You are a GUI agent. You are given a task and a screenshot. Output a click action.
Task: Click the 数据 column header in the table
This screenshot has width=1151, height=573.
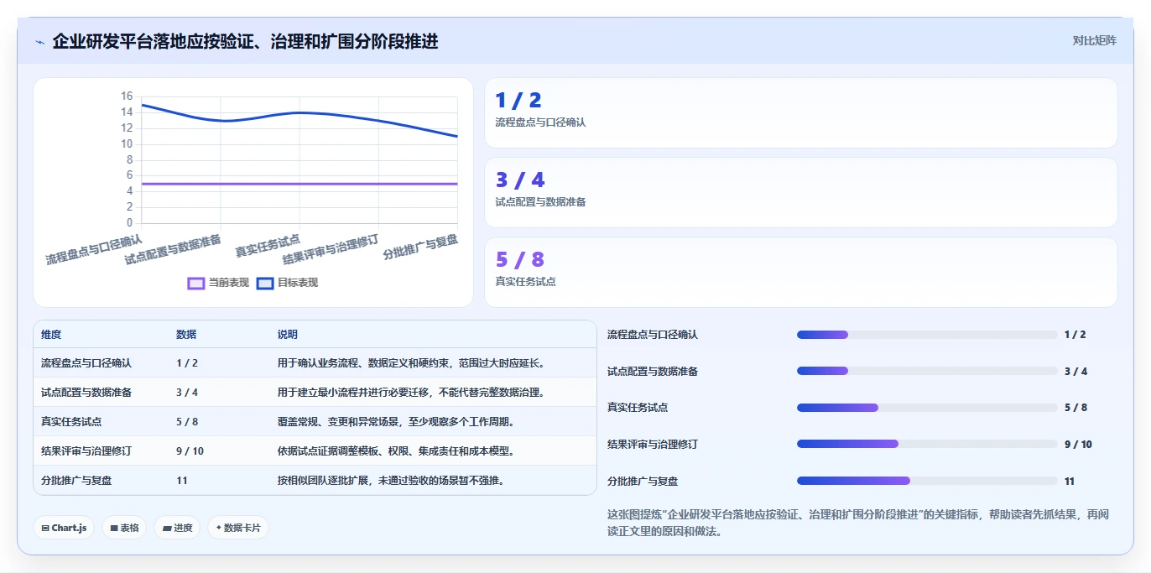pos(186,335)
